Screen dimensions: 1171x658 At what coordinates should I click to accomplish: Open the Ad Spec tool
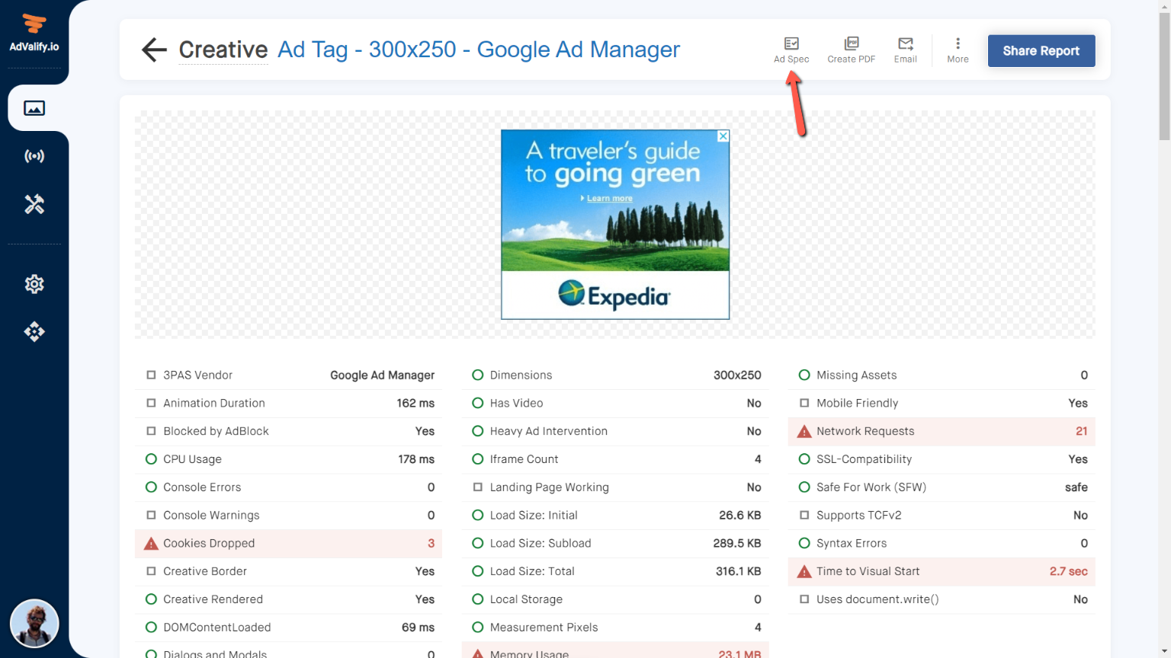(791, 50)
